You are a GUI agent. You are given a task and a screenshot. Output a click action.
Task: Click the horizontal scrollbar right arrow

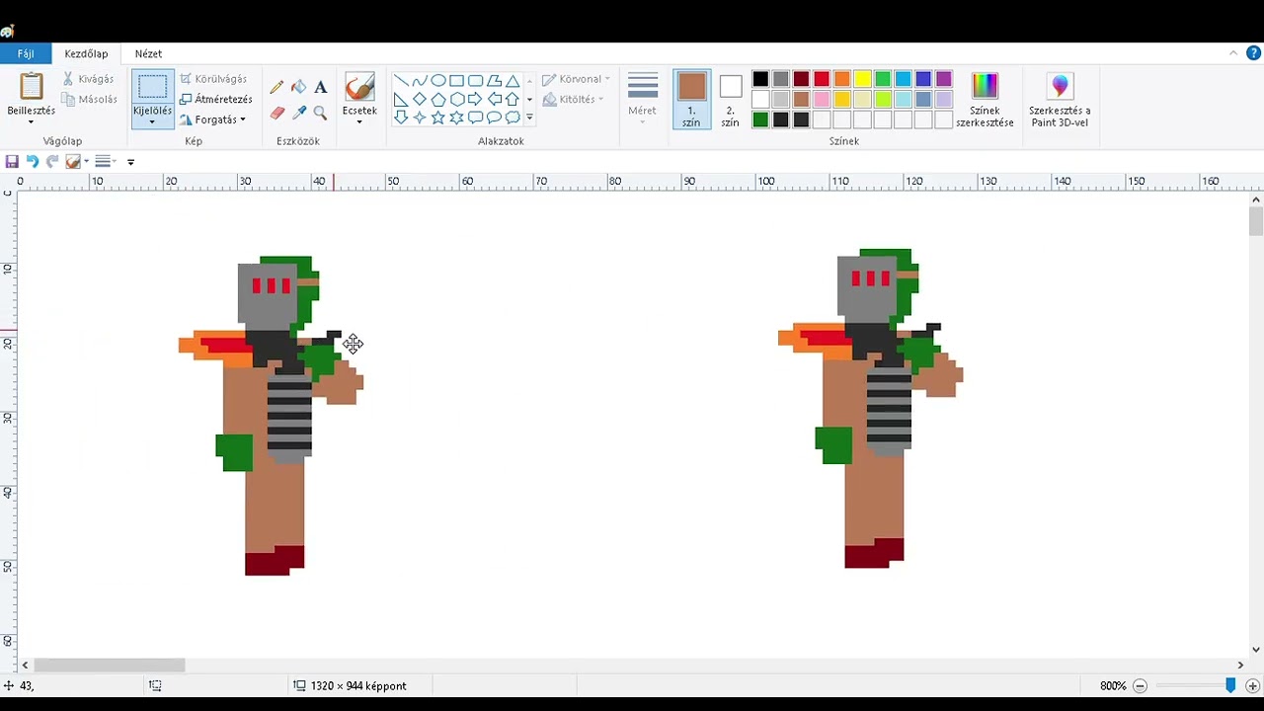[1240, 666]
